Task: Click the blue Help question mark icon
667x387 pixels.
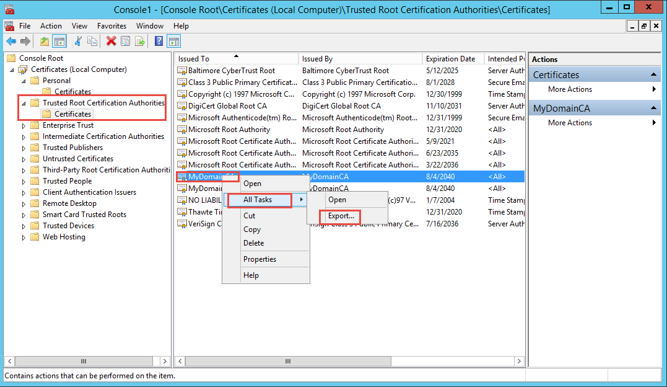Action: pyautogui.click(x=159, y=42)
